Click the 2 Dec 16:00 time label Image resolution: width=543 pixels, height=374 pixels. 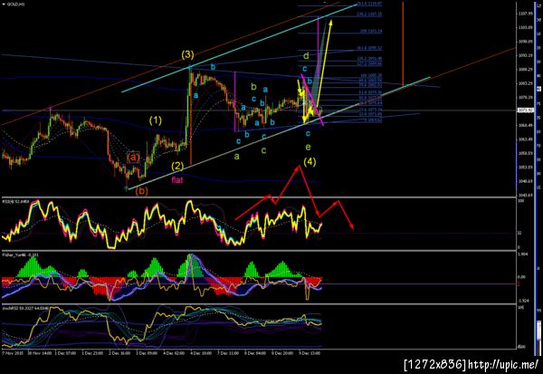119,353
